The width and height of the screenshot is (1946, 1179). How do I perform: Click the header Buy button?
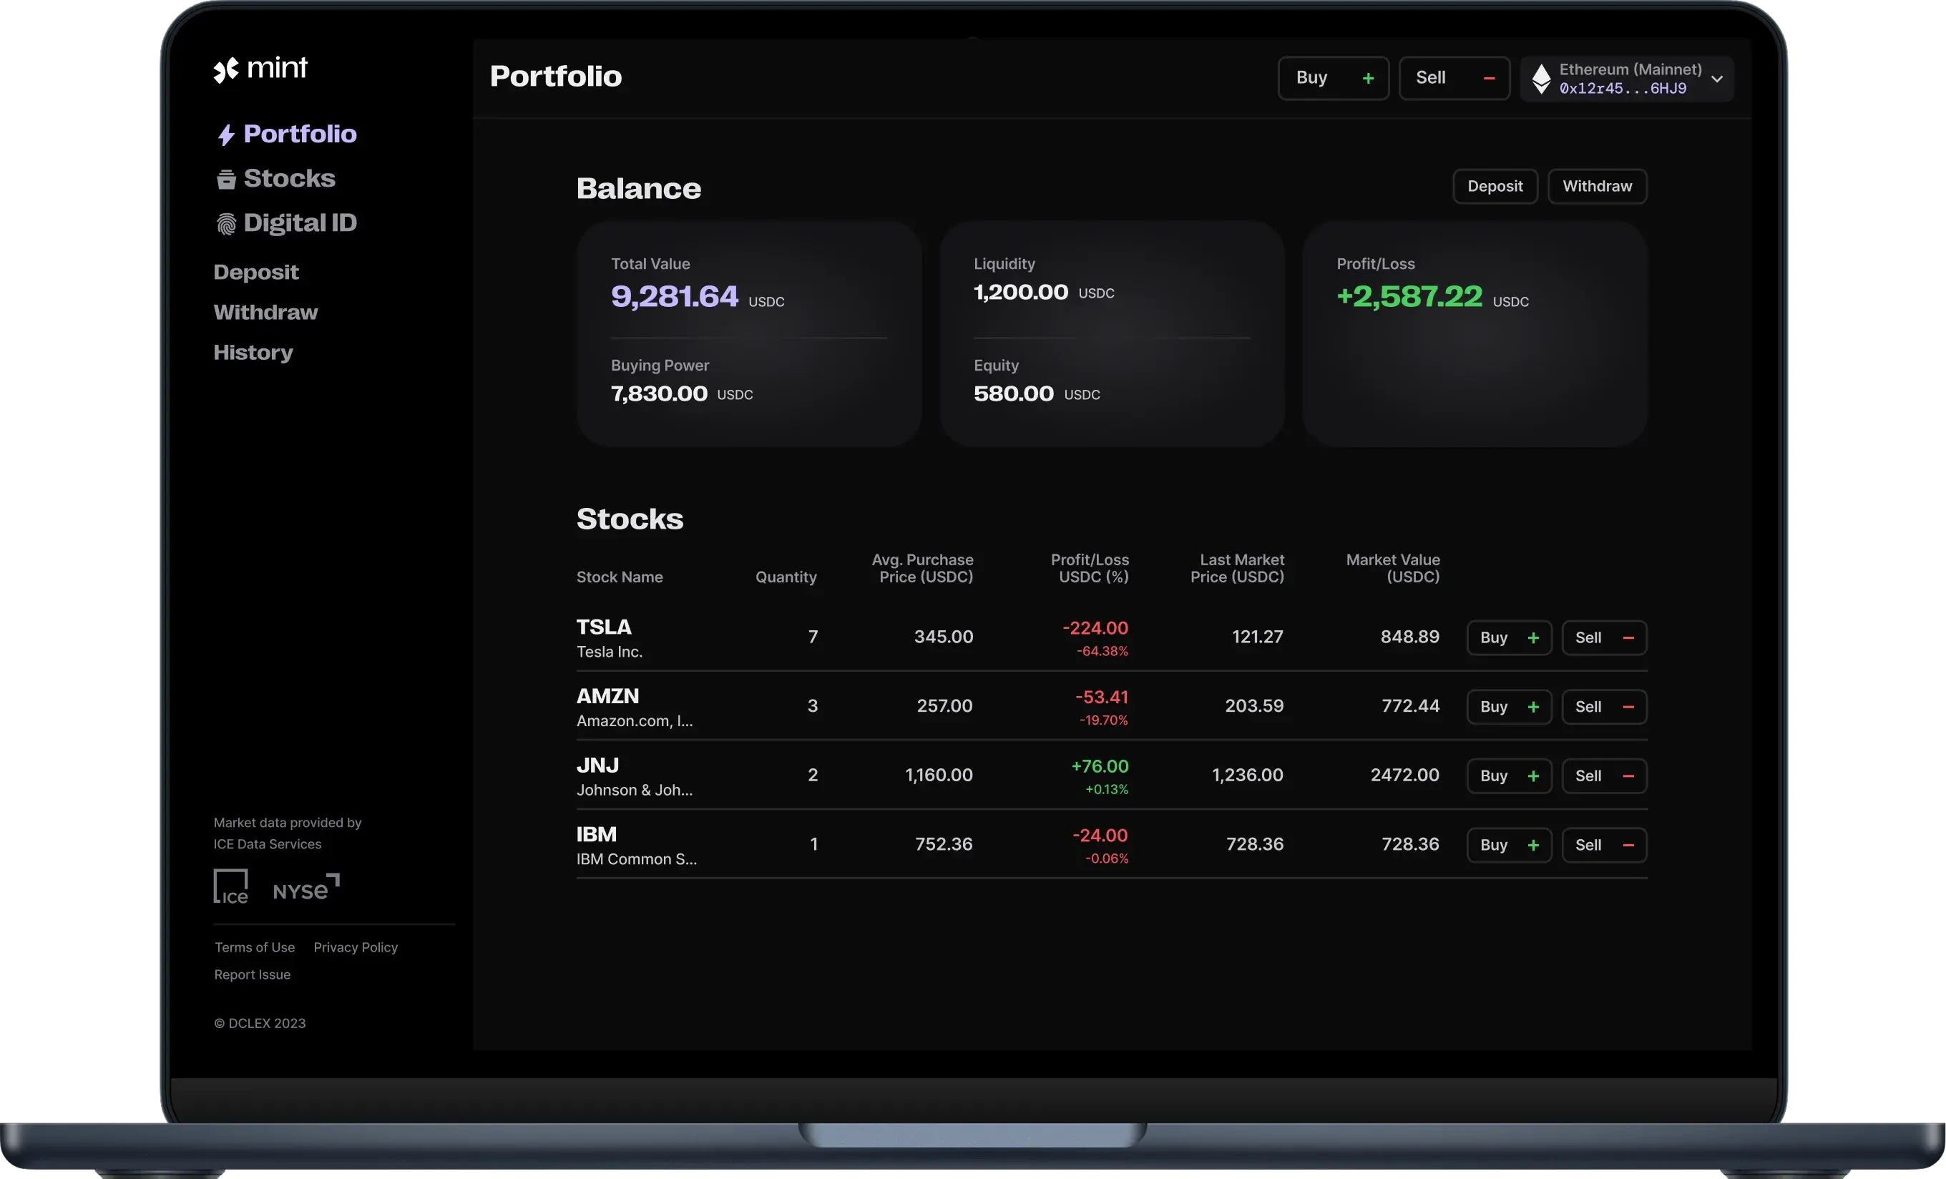coord(1332,78)
